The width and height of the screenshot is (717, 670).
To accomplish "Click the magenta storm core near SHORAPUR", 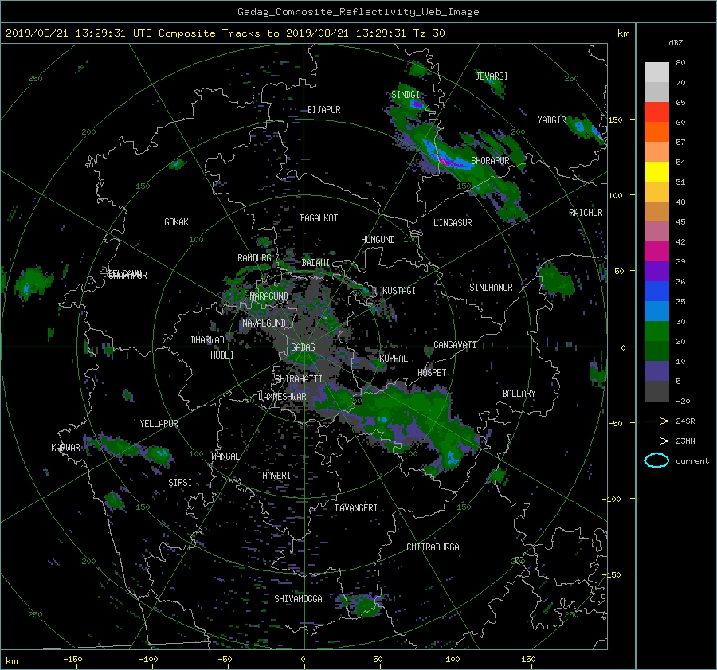I will [445, 160].
